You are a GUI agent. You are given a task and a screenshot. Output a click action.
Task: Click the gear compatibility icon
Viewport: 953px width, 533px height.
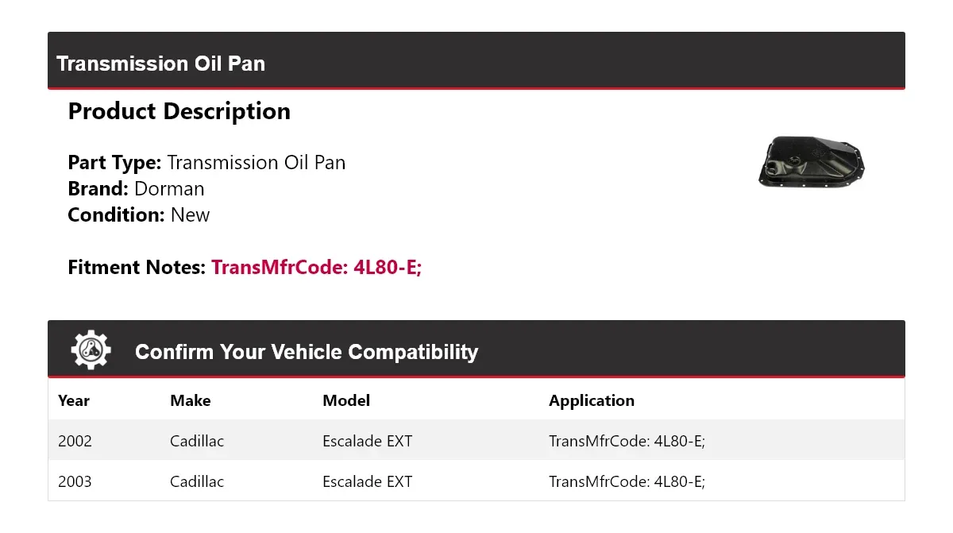click(91, 350)
